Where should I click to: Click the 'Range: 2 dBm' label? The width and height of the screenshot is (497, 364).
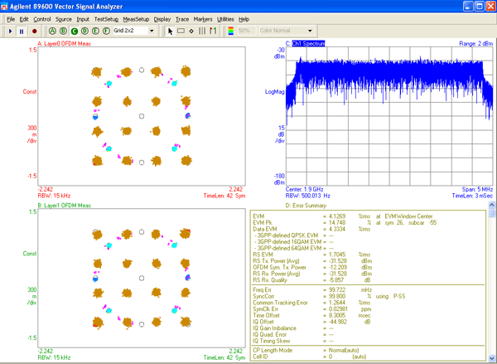[475, 43]
